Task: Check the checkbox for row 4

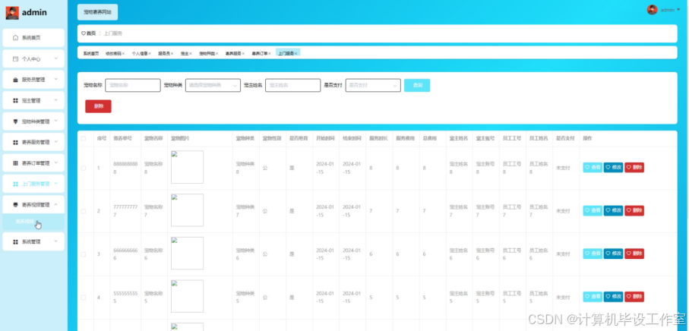Action: pyautogui.click(x=84, y=297)
